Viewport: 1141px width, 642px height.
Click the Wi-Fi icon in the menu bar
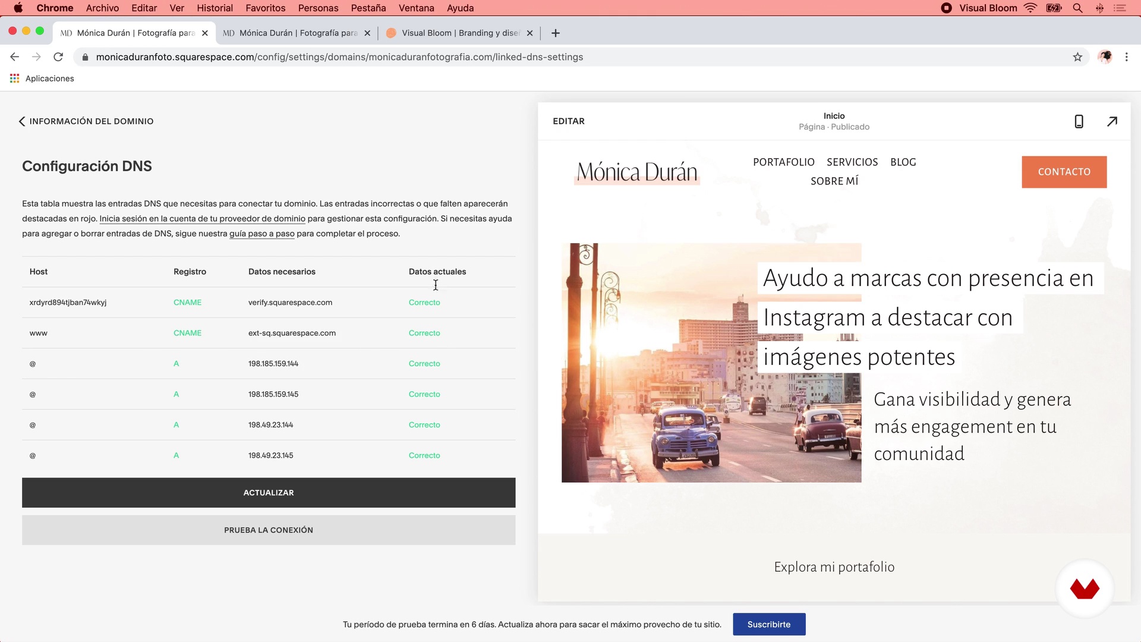pos(1030,8)
